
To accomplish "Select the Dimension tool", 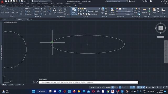I will point(60,10).
